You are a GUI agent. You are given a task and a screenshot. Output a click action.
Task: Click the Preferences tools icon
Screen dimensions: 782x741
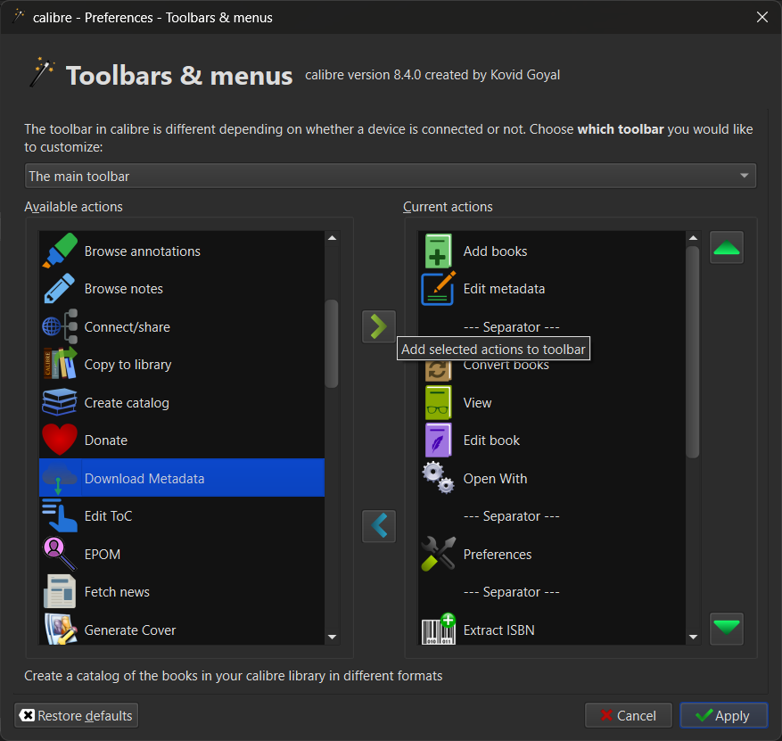[439, 554]
